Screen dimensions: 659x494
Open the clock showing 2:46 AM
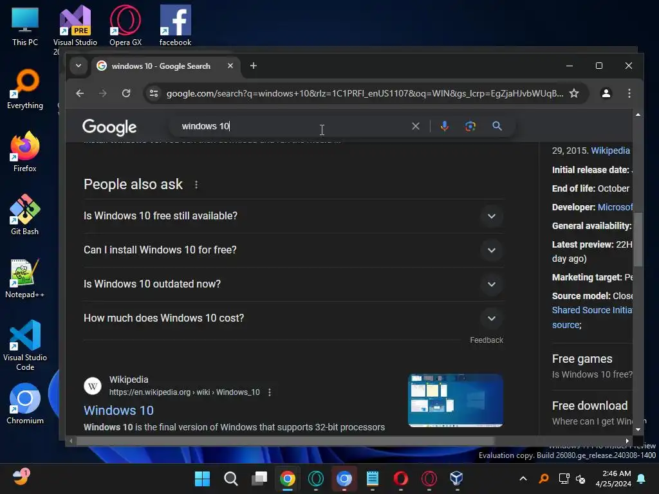click(x=613, y=479)
